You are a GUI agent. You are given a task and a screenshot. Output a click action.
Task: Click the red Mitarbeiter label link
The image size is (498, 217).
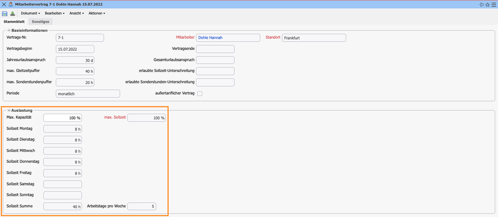click(185, 37)
